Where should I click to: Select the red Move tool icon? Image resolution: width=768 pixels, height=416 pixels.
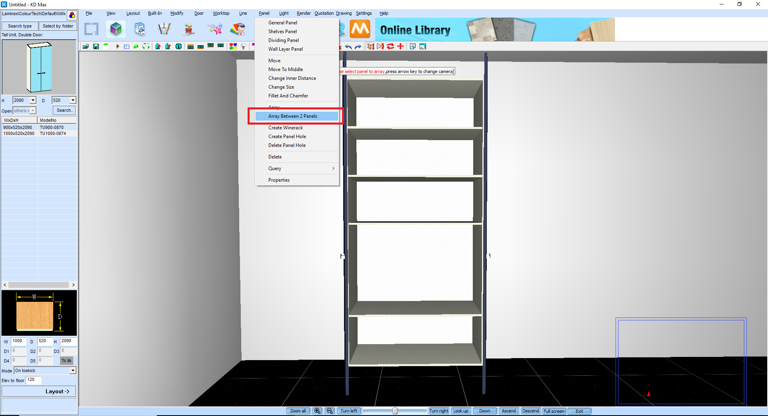tap(400, 46)
